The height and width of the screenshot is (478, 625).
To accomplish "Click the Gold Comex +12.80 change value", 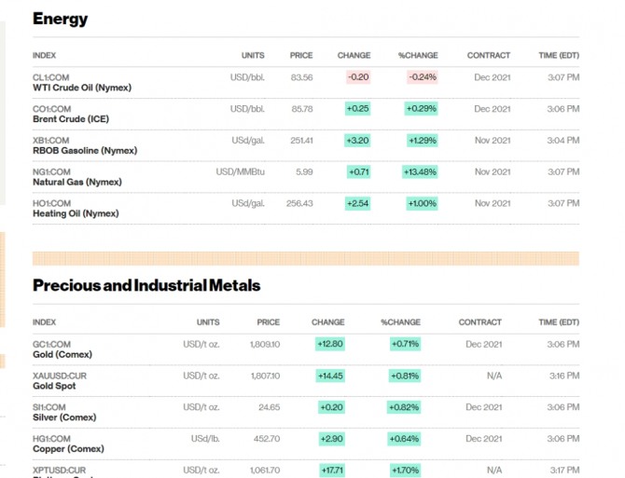I will coord(330,344).
